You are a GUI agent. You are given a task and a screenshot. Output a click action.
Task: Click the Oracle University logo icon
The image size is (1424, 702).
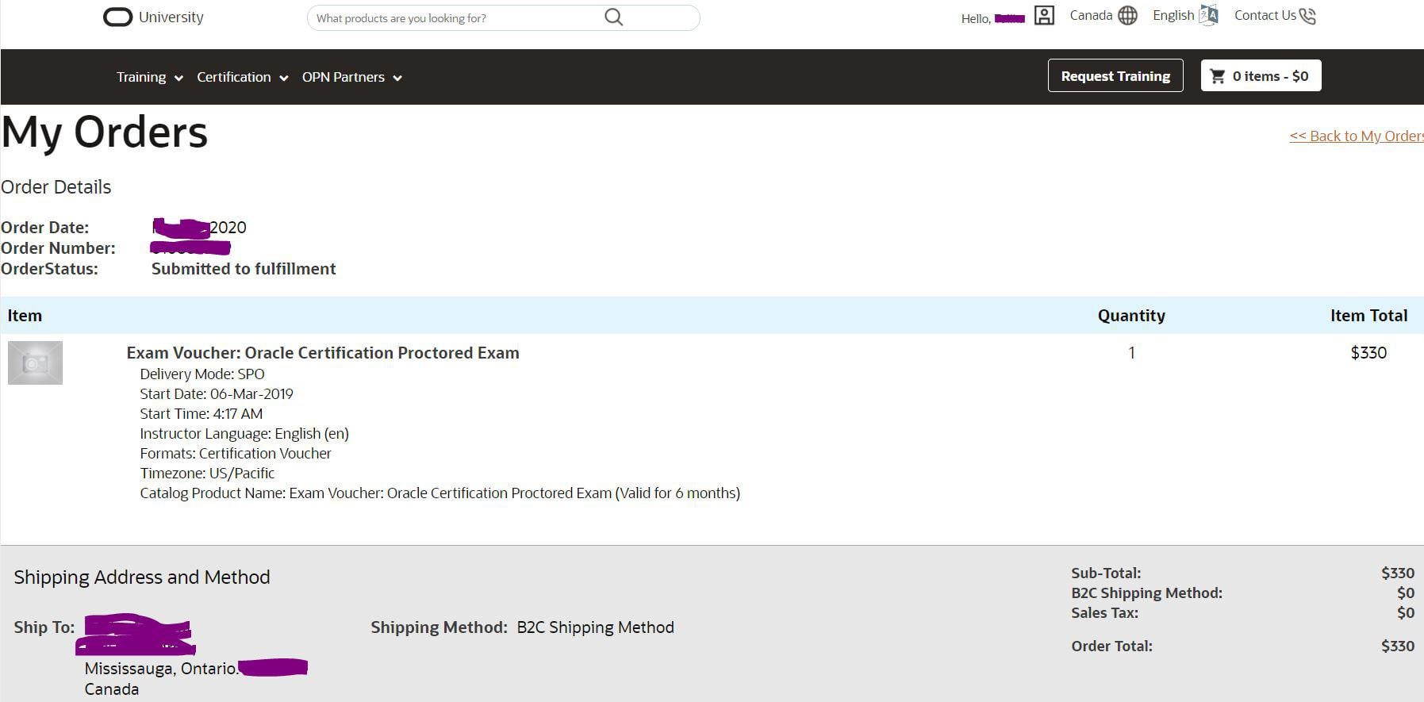tap(117, 17)
